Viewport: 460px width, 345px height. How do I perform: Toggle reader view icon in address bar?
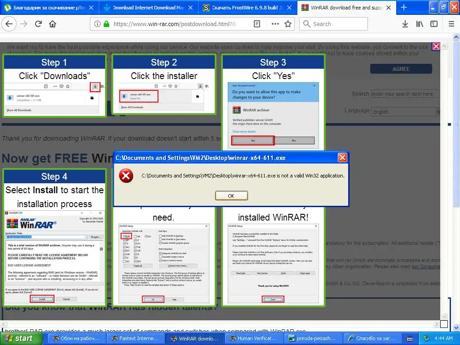pyautogui.click(x=257, y=24)
